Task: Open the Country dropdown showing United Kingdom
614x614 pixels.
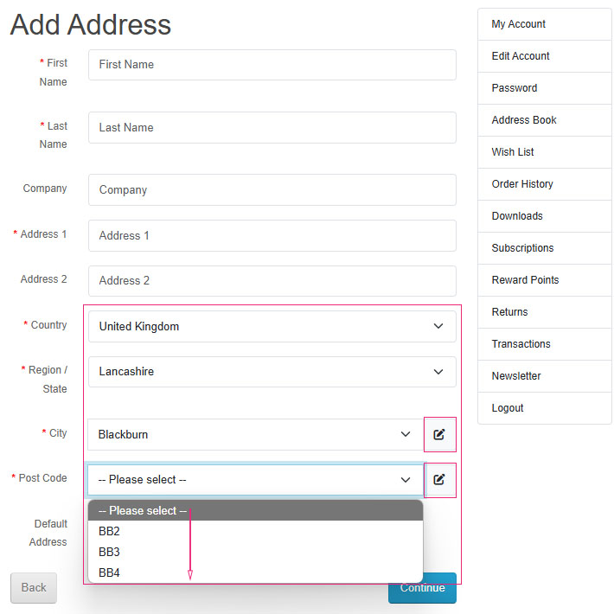Action: coord(272,327)
